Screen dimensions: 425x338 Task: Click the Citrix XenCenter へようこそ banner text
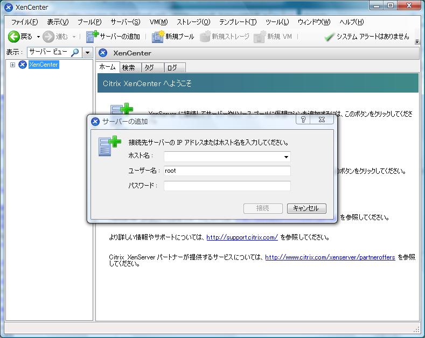[x=147, y=83]
